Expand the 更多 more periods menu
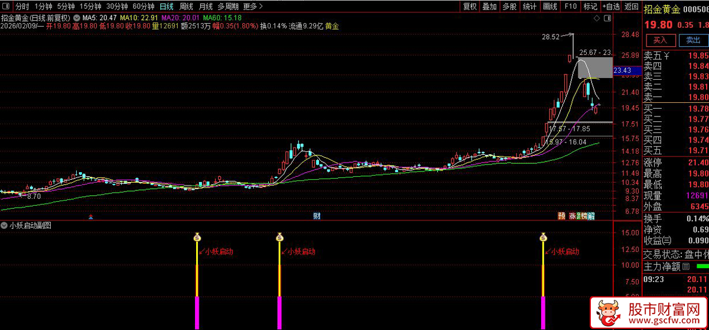The height and width of the screenshot is (330, 709). [252, 7]
